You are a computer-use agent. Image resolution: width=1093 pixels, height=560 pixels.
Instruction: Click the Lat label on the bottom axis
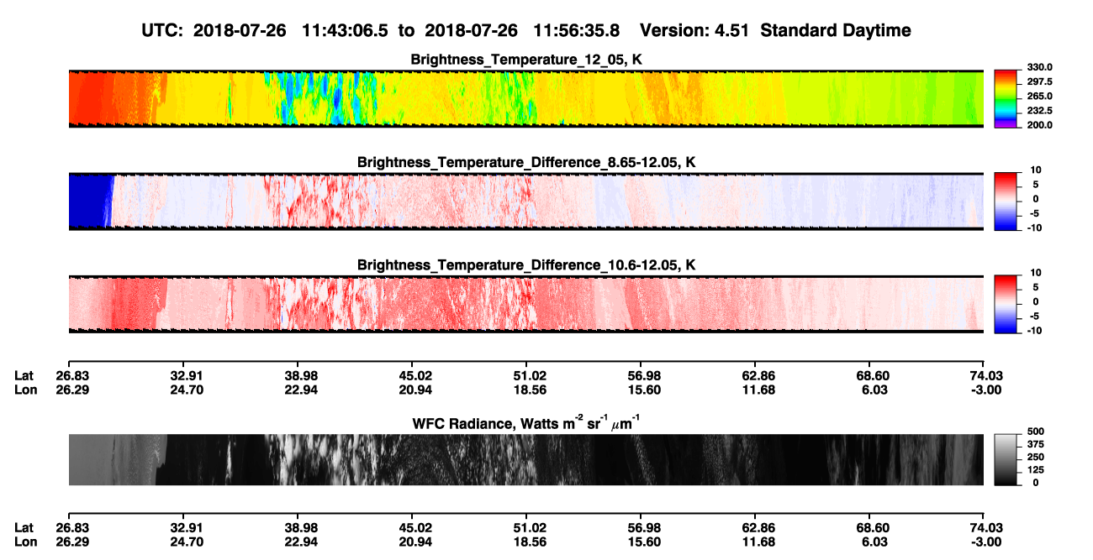(24, 527)
